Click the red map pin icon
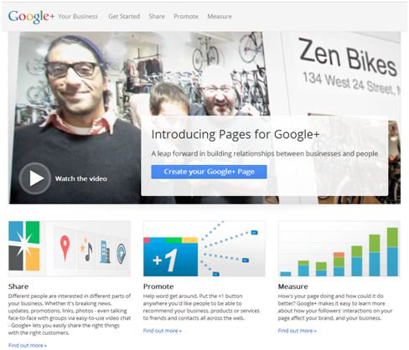Image resolution: width=409 pixels, height=350 pixels. tap(65, 248)
